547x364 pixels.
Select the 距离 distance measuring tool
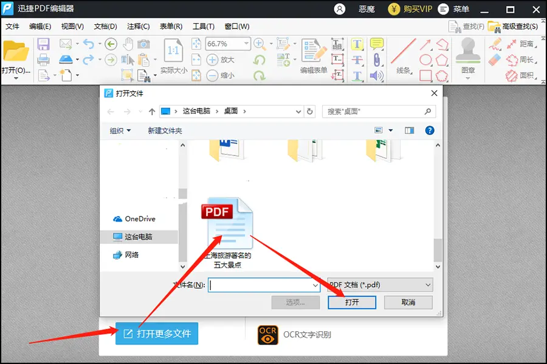pos(522,44)
